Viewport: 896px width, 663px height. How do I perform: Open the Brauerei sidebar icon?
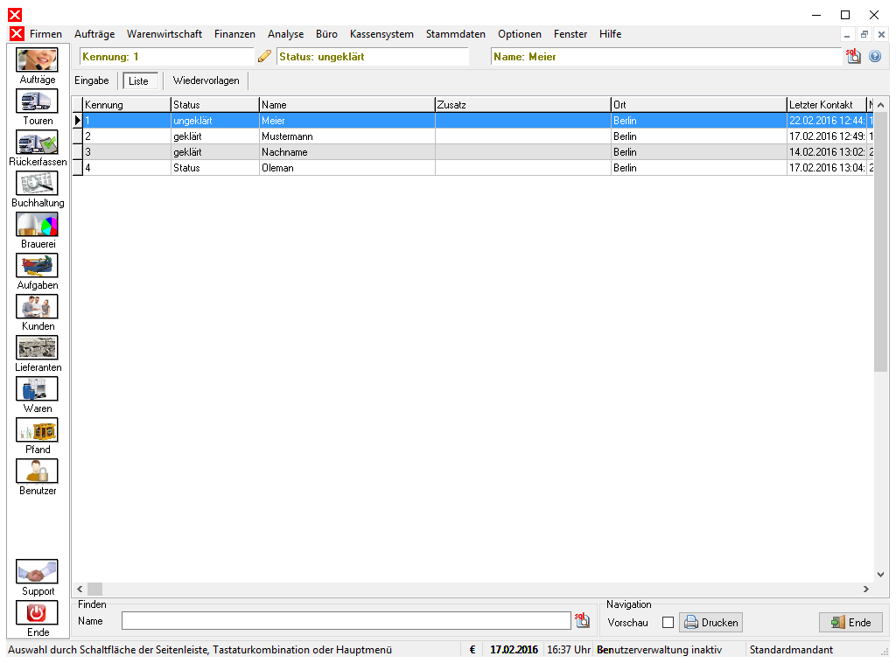click(37, 225)
